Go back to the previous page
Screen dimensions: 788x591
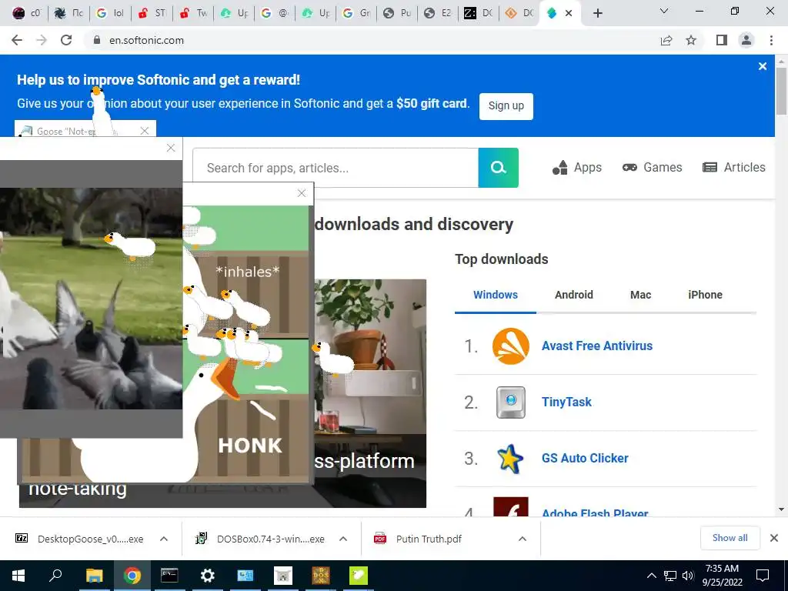[x=17, y=40]
